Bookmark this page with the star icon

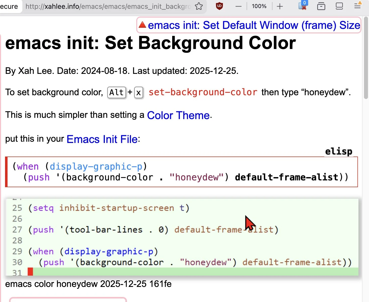[199, 6]
